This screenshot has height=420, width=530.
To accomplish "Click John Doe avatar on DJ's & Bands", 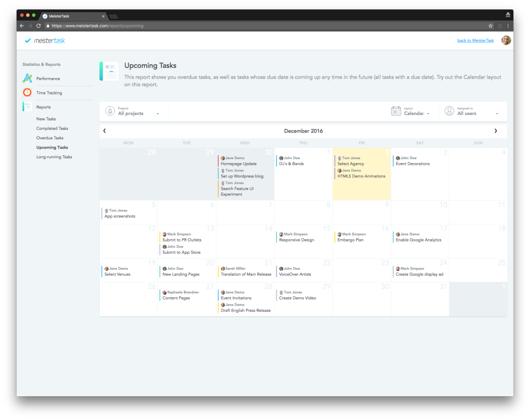I will pyautogui.click(x=281, y=158).
